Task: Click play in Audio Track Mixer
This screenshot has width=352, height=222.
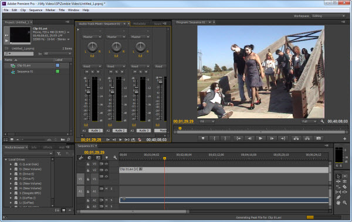Action: [120, 140]
